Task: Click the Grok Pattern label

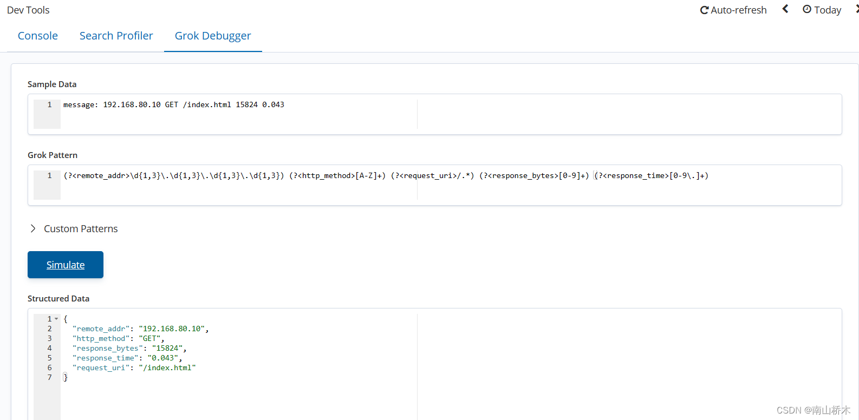Action: 53,155
